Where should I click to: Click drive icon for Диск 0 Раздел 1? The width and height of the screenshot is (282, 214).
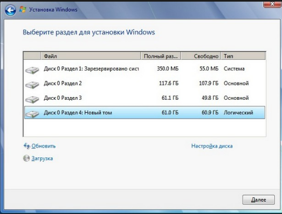pyautogui.click(x=32, y=70)
